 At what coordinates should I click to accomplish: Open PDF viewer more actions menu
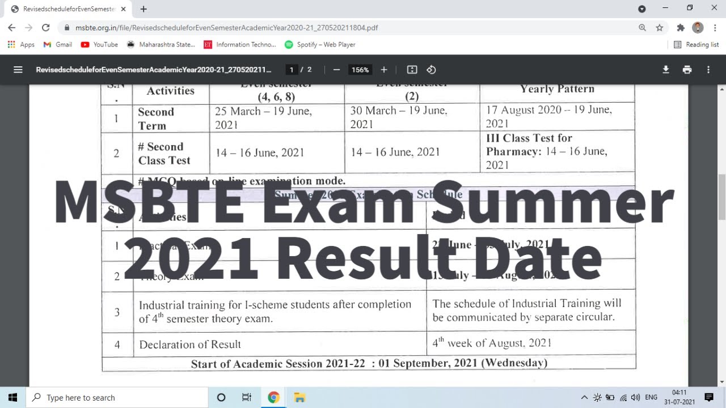coord(708,70)
